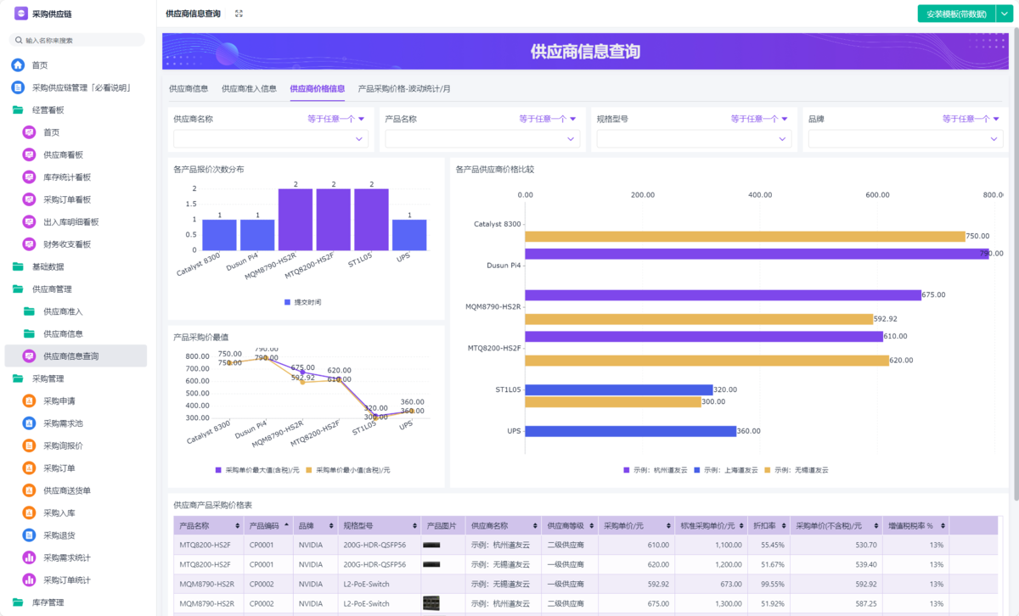Sort table by 采购单价/元 column header
Image resolution: width=1019 pixels, height=616 pixels.
[624, 525]
